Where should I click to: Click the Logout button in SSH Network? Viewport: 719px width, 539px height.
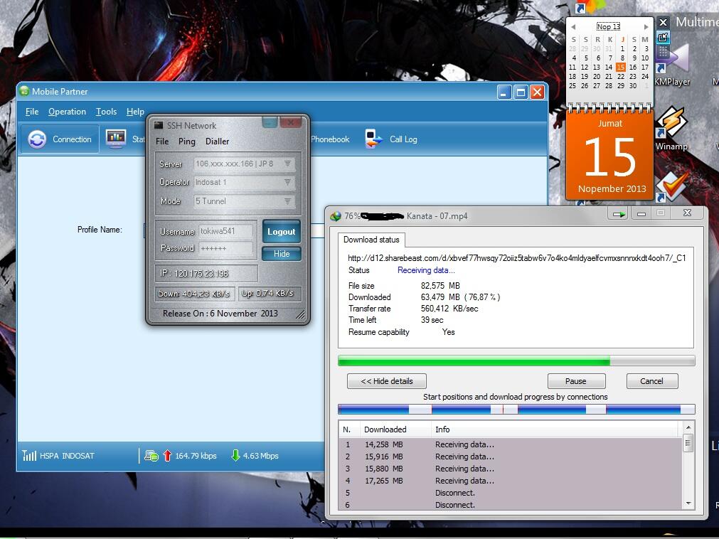[282, 232]
